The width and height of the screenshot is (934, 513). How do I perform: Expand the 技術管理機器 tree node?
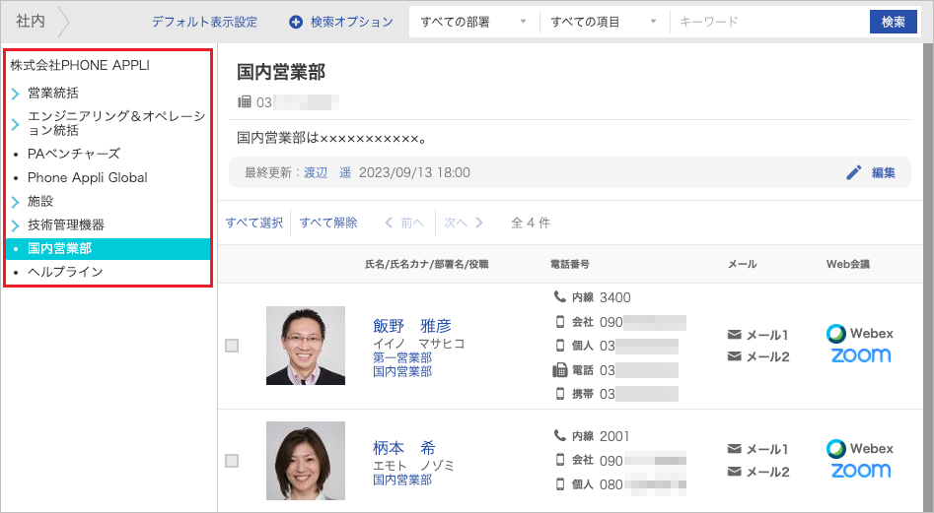click(x=16, y=225)
